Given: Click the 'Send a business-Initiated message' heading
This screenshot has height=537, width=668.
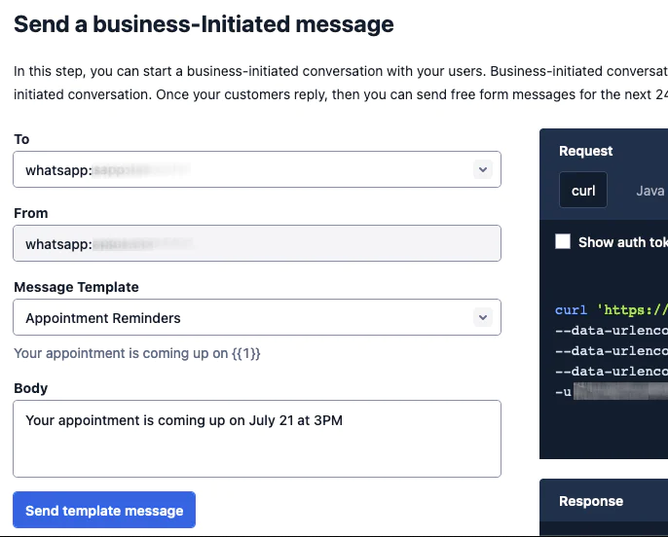Looking at the screenshot, I should [x=204, y=24].
